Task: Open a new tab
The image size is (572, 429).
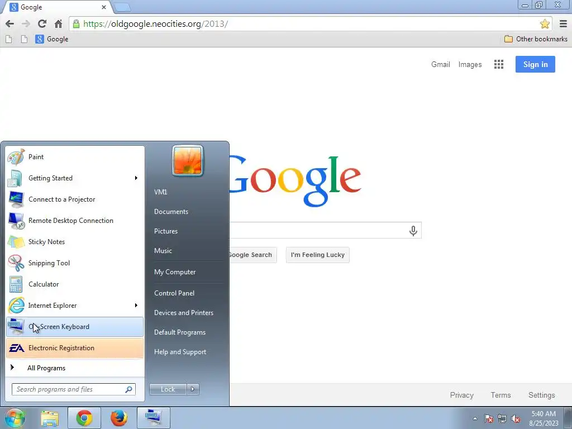Action: click(122, 7)
